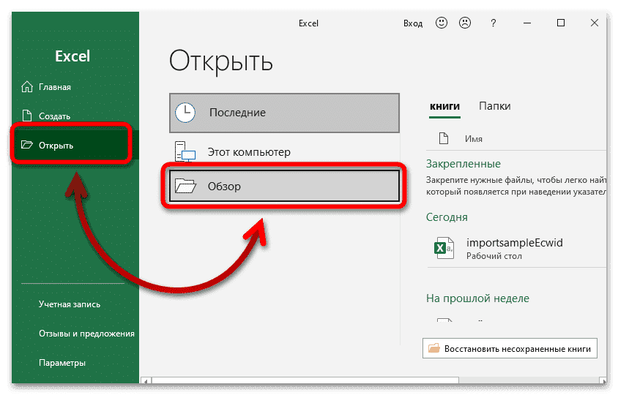Click the Вход sign-in link
Image resolution: width=618 pixels, height=395 pixels.
(413, 23)
